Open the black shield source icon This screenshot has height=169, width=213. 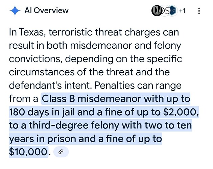tap(157, 10)
